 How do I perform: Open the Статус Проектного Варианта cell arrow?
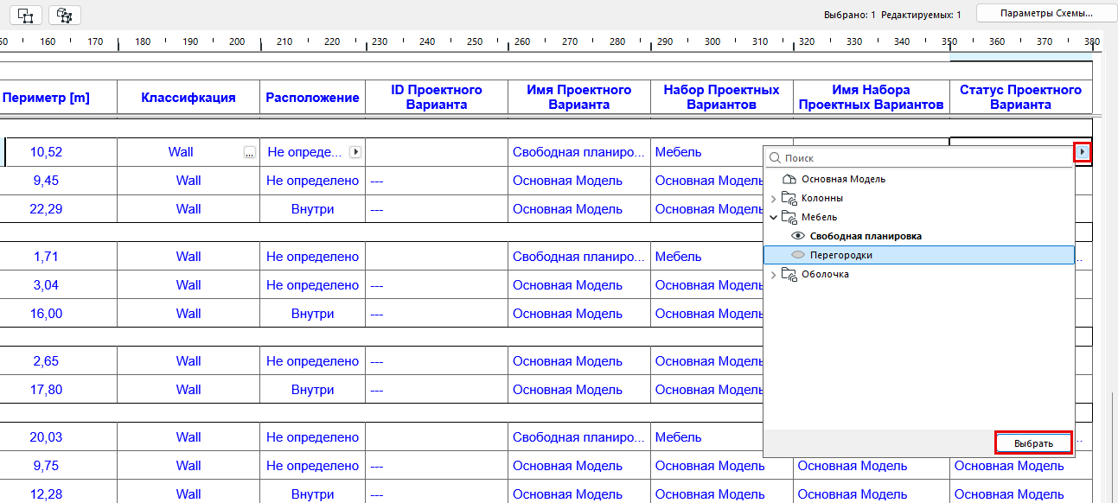point(1083,152)
